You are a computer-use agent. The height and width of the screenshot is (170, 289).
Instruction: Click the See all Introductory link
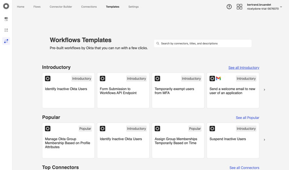tap(243, 68)
